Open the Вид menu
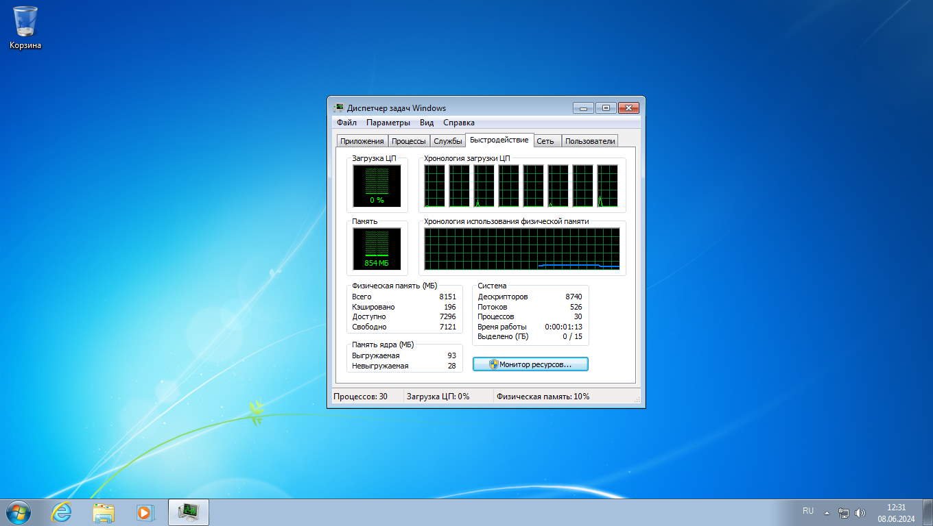This screenshot has width=933, height=526. tap(427, 123)
